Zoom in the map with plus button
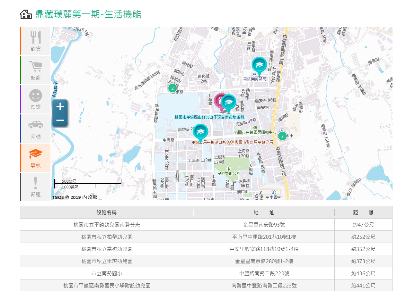This screenshot has width=415, height=291. pos(60,106)
